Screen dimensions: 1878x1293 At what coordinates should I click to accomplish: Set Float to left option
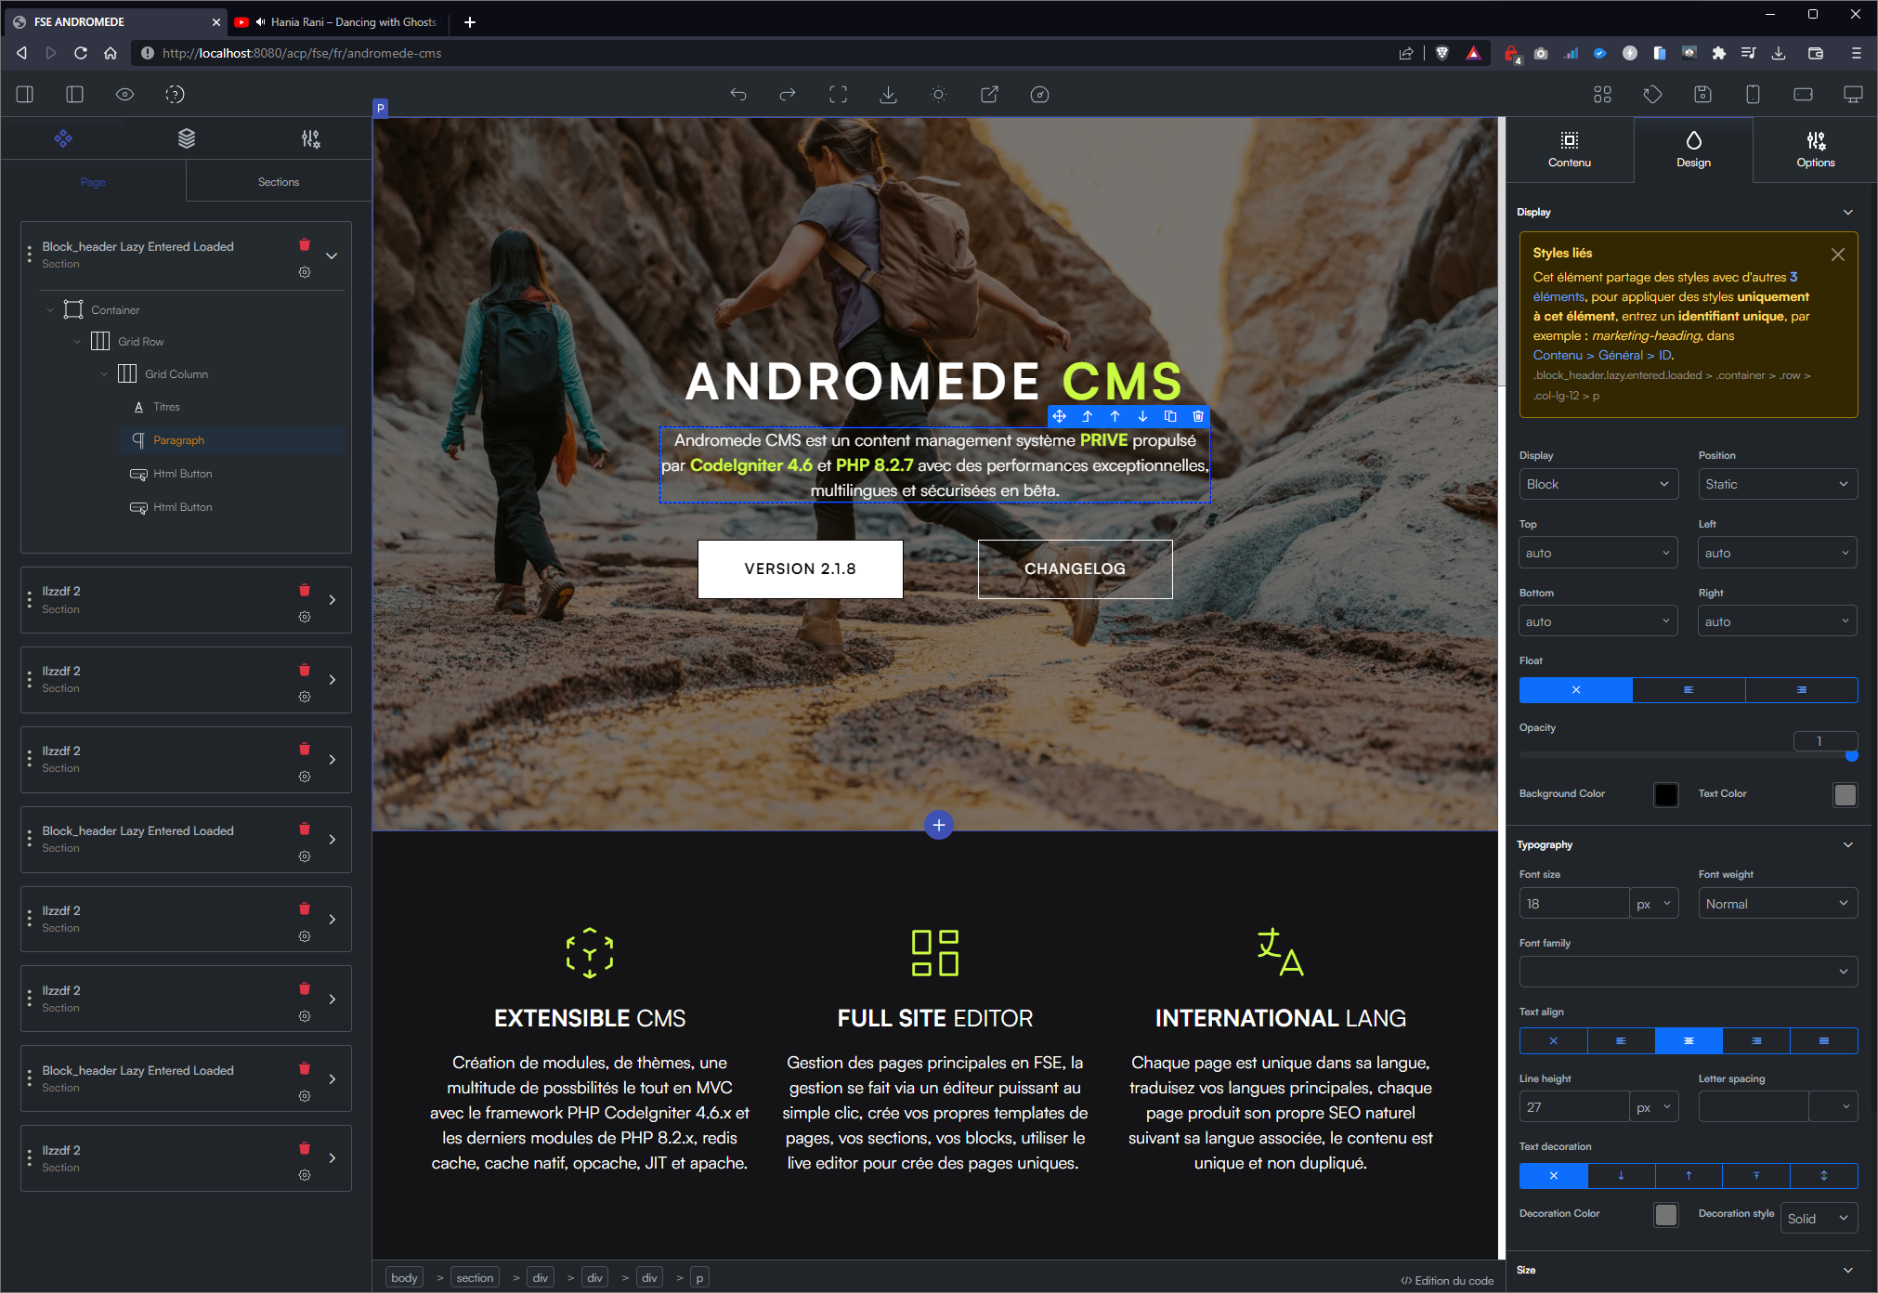1689,689
